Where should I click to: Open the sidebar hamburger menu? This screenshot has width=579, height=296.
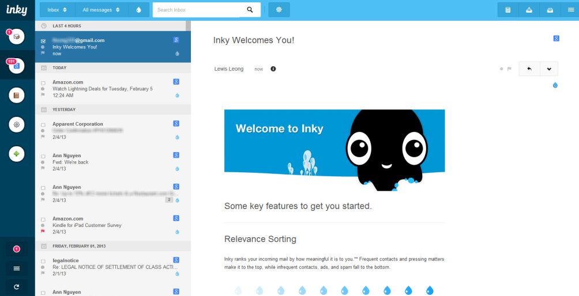tap(17, 268)
